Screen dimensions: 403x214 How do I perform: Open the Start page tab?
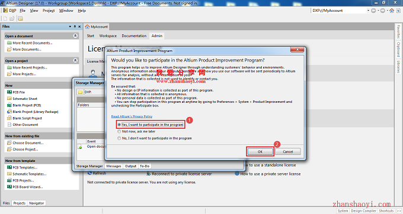pyautogui.click(x=91, y=36)
